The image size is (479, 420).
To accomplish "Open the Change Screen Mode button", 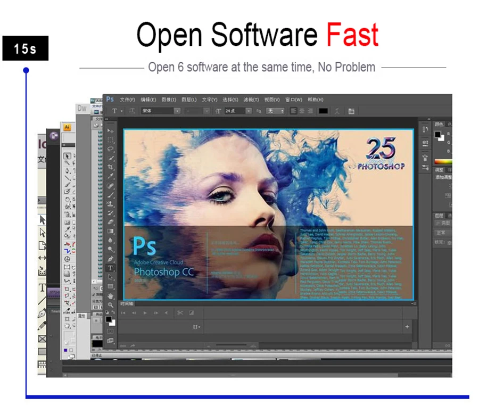I will [x=110, y=341].
